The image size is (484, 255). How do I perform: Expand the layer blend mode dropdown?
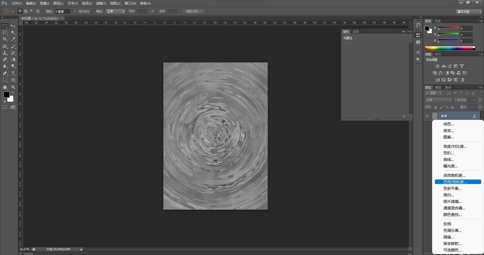[x=438, y=100]
